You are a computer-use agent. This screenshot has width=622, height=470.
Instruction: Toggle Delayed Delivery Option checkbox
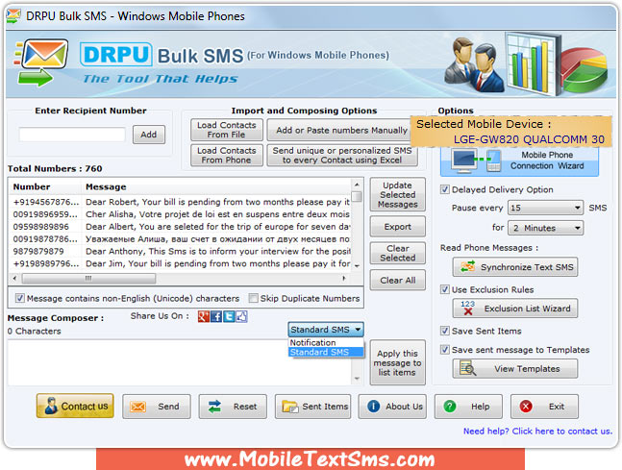click(x=445, y=189)
